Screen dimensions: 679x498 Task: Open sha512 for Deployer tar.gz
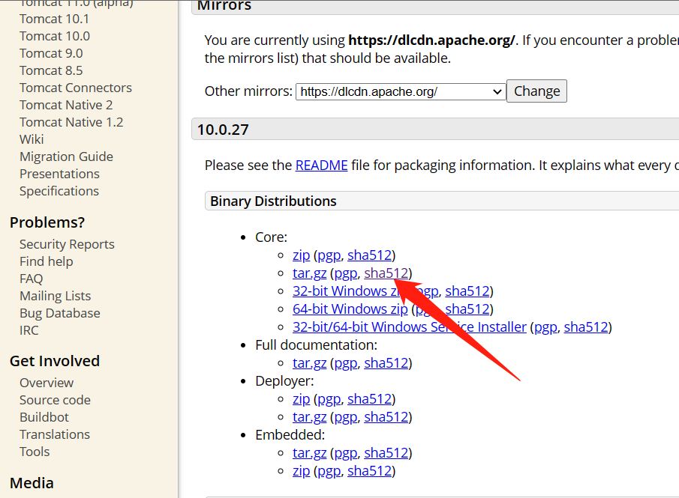coord(386,418)
